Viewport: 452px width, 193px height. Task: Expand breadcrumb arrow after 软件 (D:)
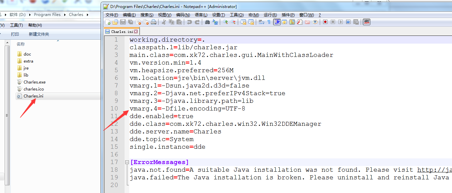(30, 15)
